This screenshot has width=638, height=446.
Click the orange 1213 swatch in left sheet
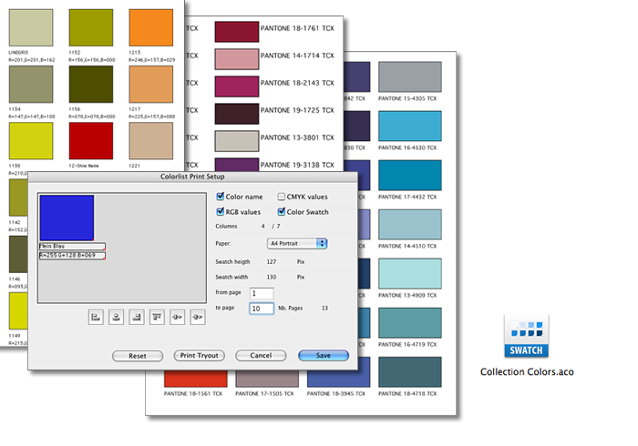pyautogui.click(x=151, y=27)
